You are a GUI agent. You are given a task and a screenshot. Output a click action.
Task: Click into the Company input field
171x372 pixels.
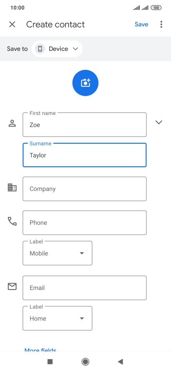[85, 189]
